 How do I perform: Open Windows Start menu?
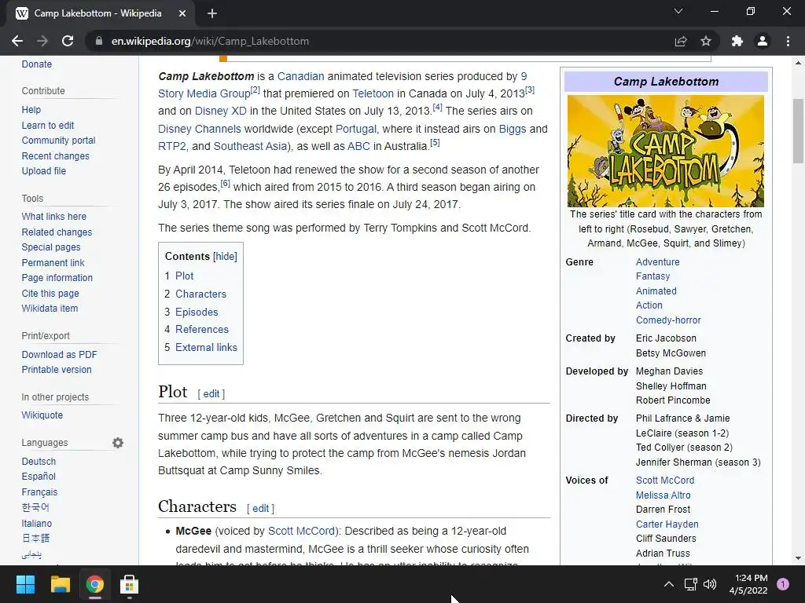point(25,584)
